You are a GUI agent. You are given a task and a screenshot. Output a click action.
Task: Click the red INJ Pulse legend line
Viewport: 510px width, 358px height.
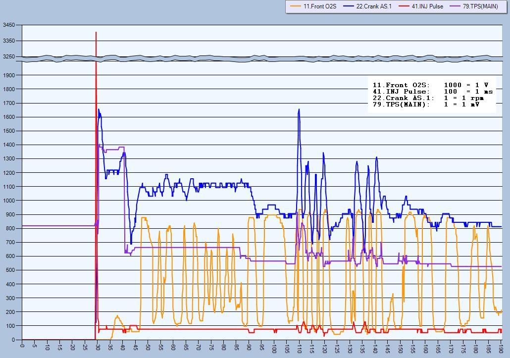[404, 6]
